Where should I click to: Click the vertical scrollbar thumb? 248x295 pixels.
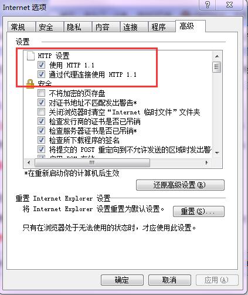tap(217, 67)
